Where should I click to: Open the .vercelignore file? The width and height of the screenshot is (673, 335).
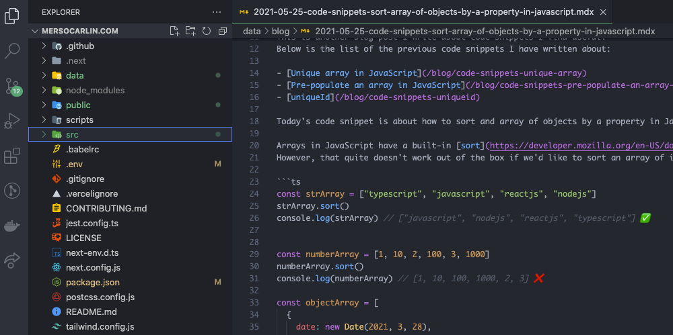[131, 193]
